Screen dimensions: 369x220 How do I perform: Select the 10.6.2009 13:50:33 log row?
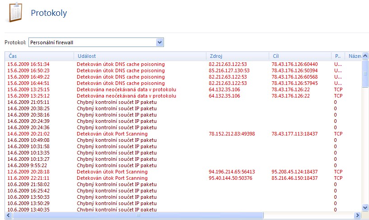click(183, 197)
